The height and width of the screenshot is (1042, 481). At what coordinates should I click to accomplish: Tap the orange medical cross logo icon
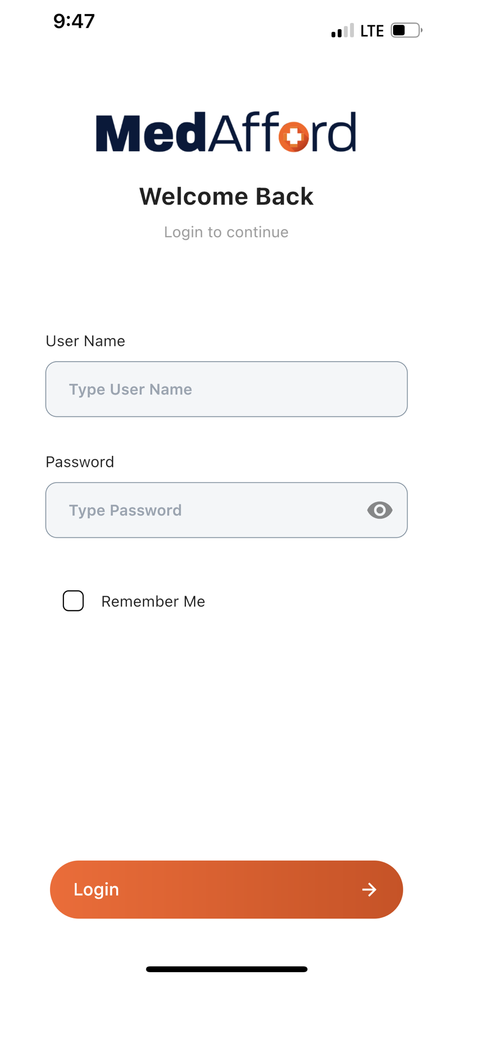click(294, 137)
